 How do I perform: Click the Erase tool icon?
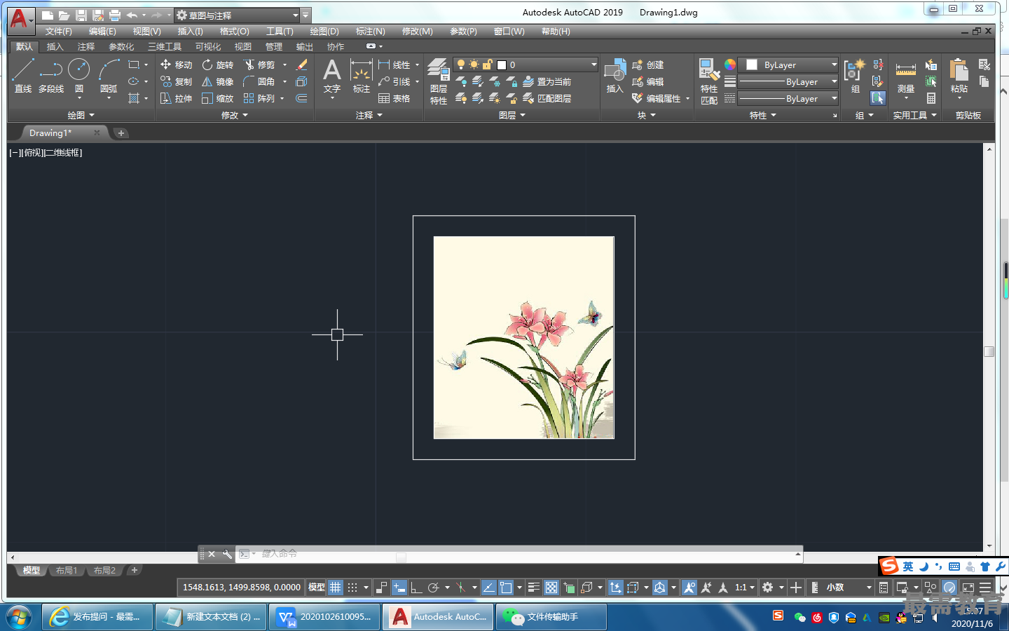(x=302, y=65)
